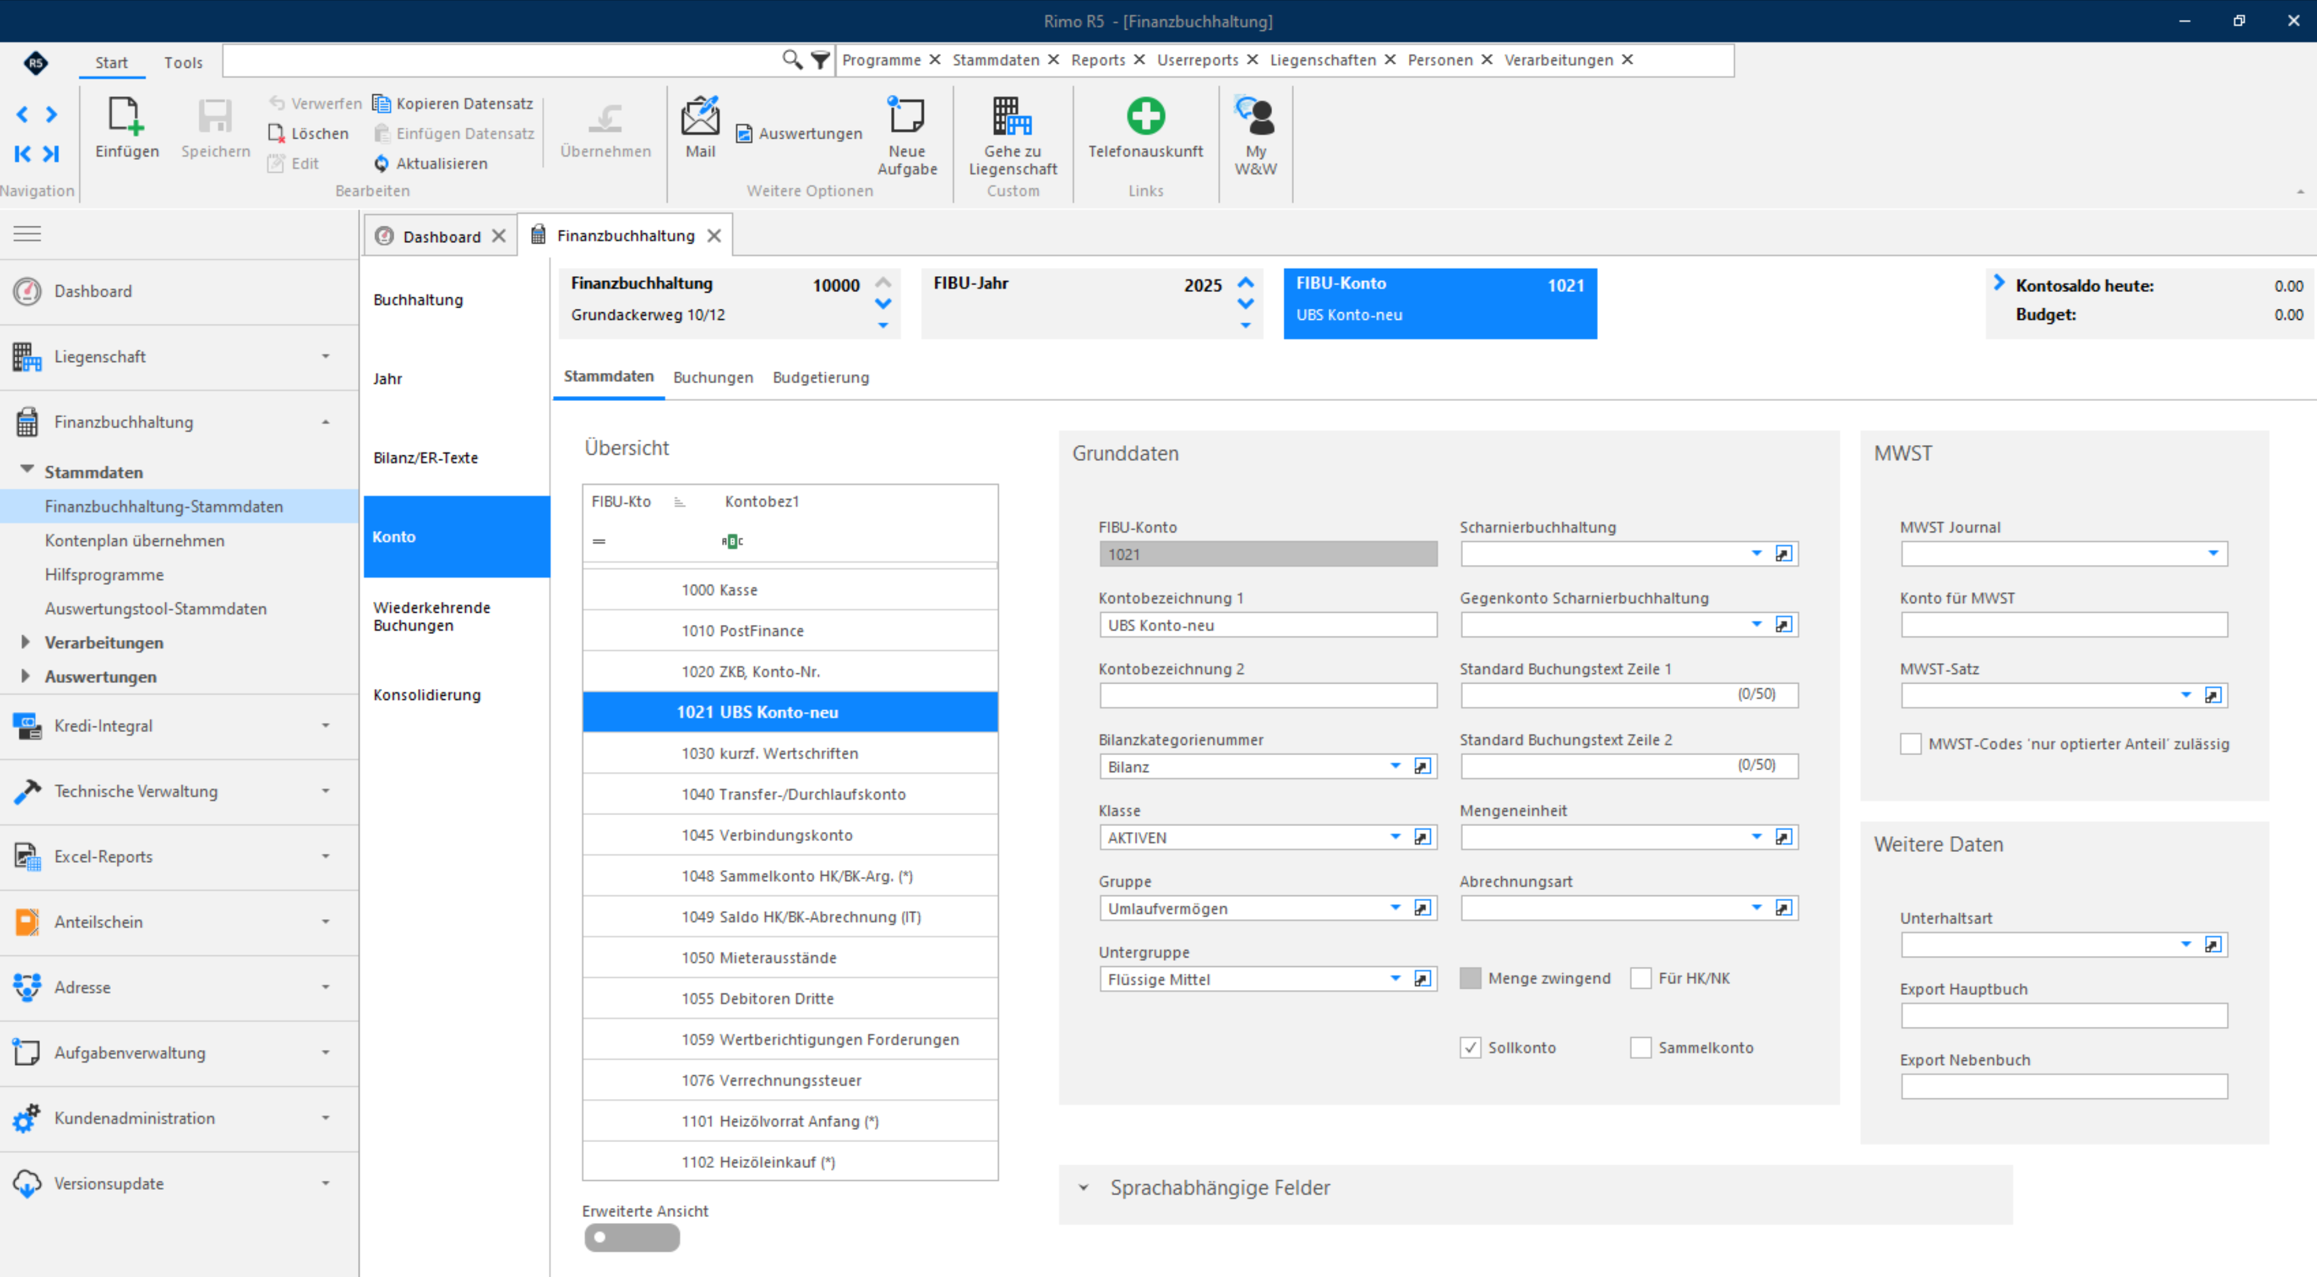
Task: Open the Mail envelope icon
Action: 700,115
